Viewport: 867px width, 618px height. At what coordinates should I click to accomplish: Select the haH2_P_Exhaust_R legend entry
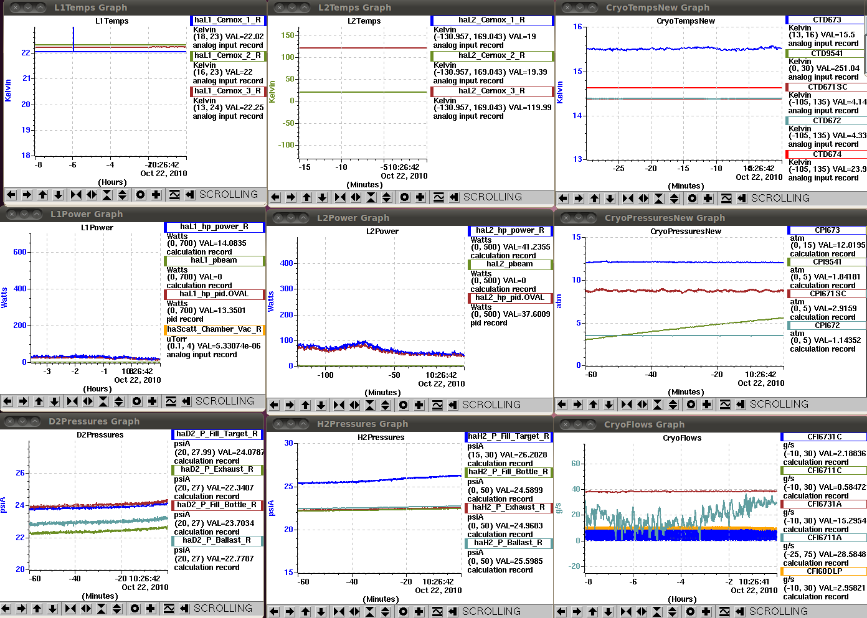509,508
